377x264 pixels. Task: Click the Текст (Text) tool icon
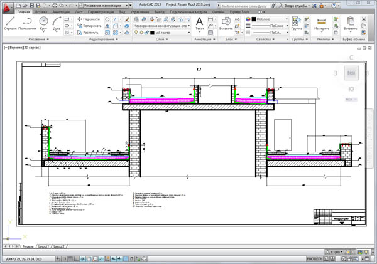200,23
